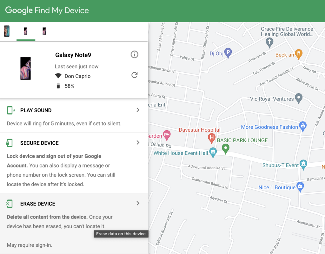
Task: Select the Shubus-T Event marker
Action: pyautogui.click(x=303, y=165)
